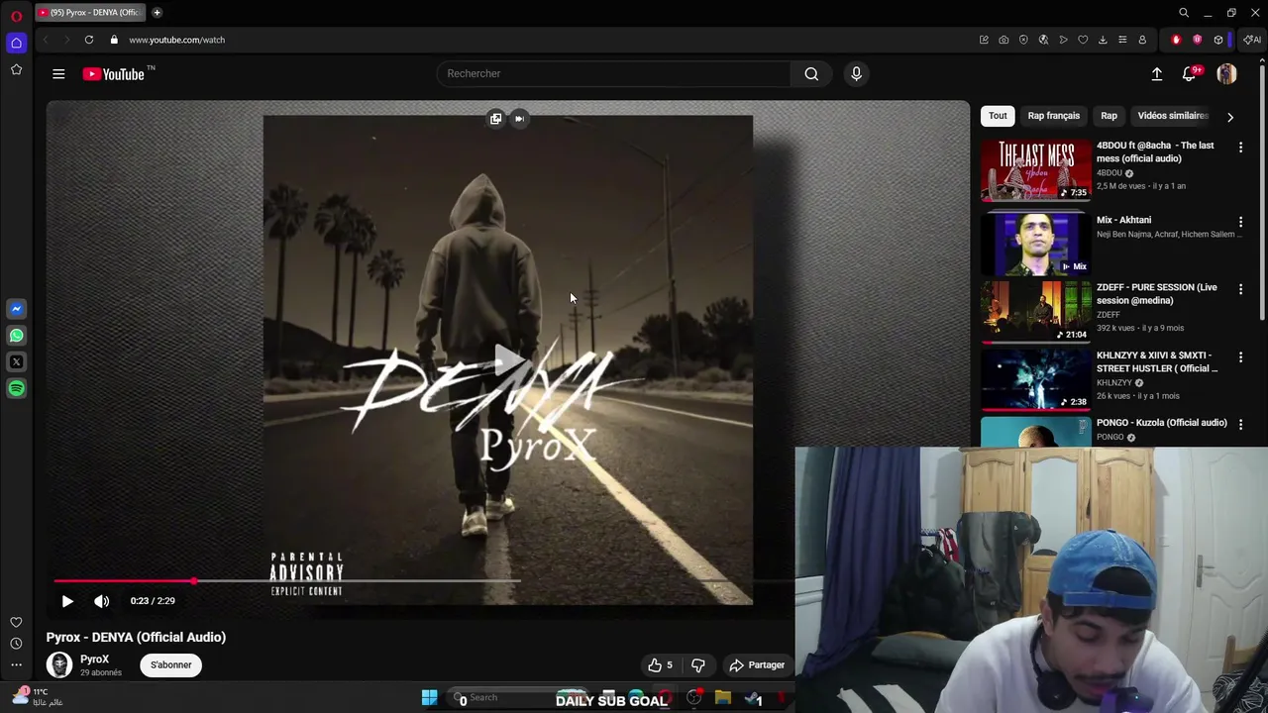Image resolution: width=1268 pixels, height=713 pixels.
Task: Open Spotify in the Opera sidebar
Action: point(16,389)
